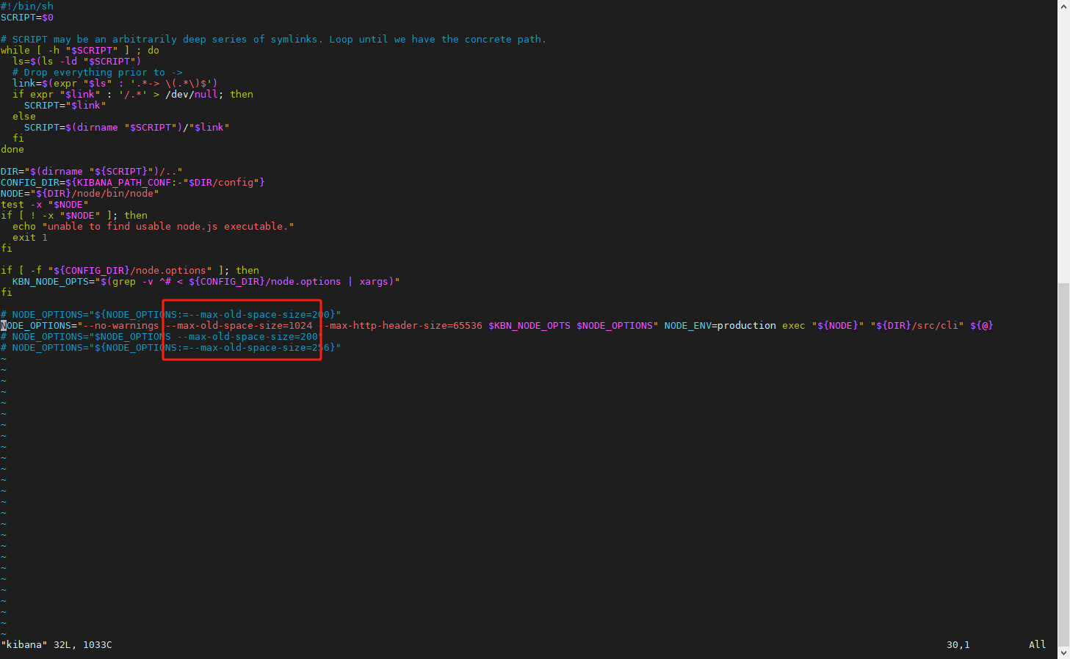Click the scrollbar up arrow
Screen dimensions: 1070x659
[1063, 6]
